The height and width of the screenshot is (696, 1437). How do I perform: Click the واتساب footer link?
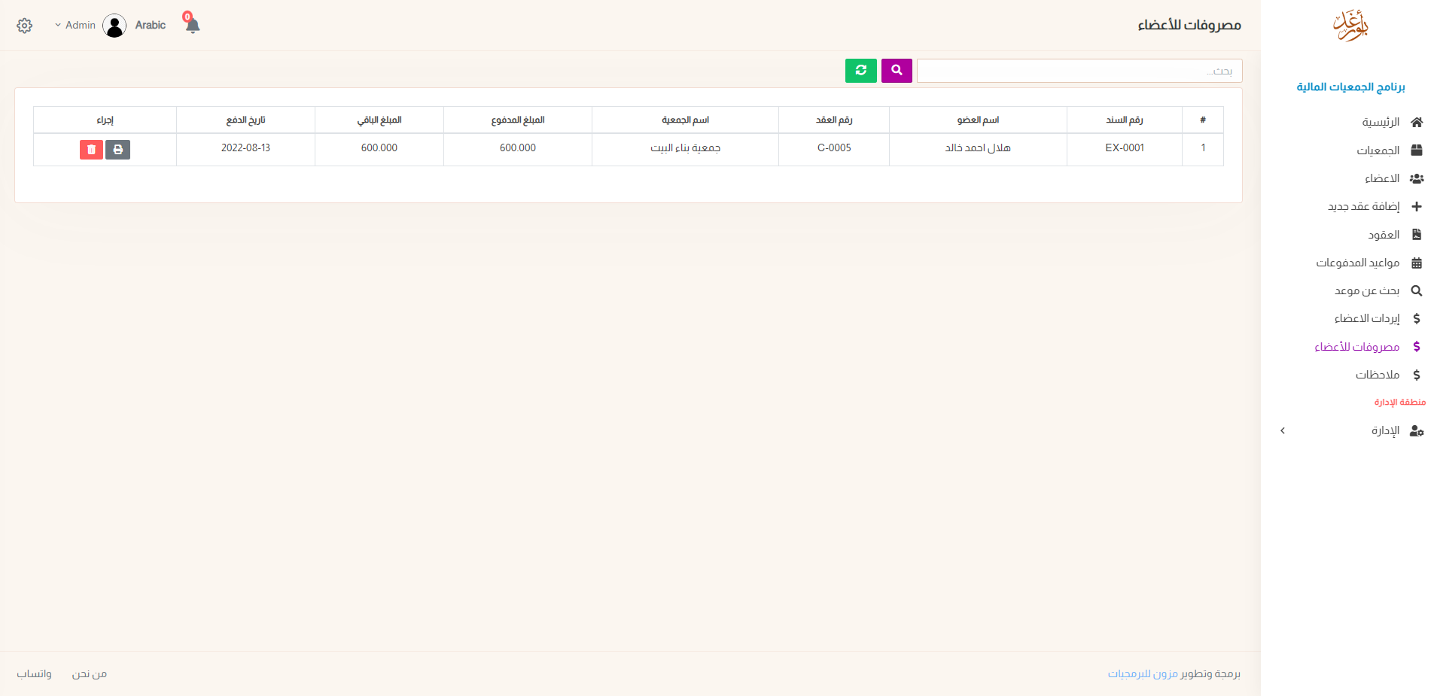coord(35,674)
